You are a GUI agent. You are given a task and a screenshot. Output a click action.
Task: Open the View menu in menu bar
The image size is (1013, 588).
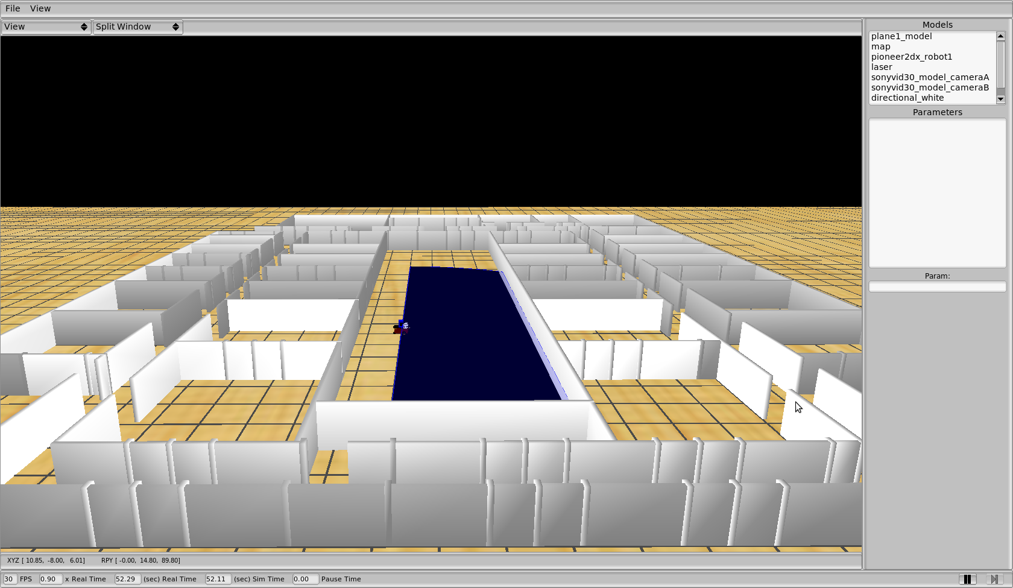pos(40,8)
